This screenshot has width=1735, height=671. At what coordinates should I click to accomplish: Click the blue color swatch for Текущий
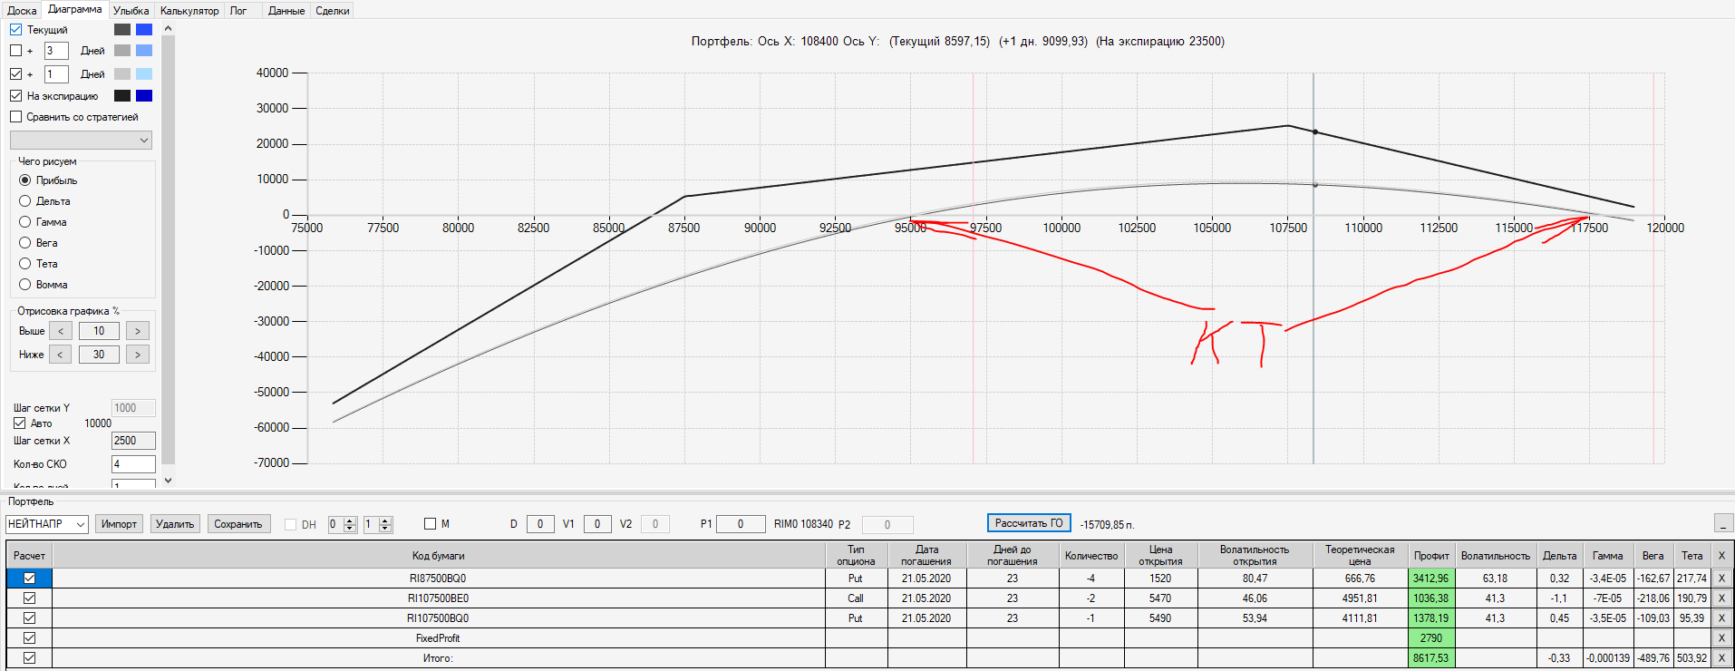coord(144,30)
